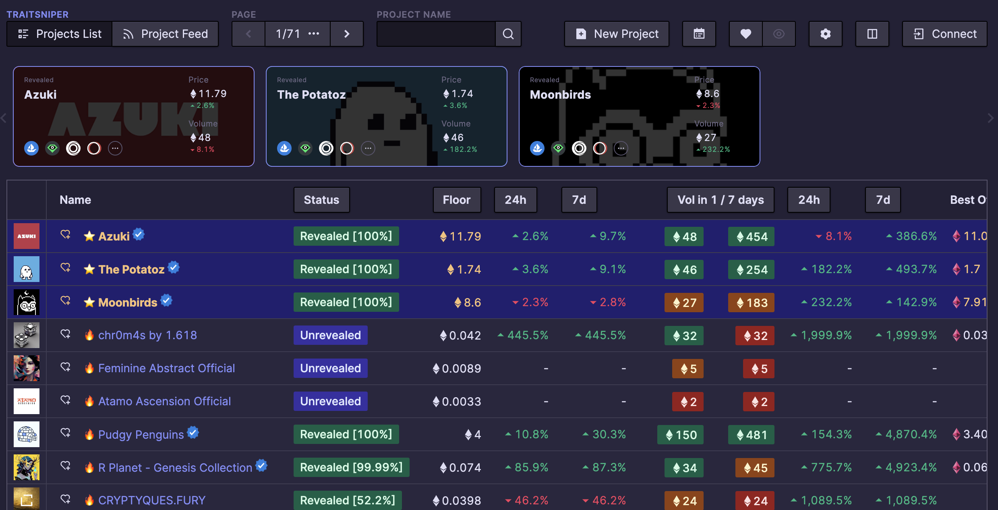Favorite Moonbirds with heart toggle
Image resolution: width=998 pixels, height=510 pixels.
pyautogui.click(x=65, y=301)
